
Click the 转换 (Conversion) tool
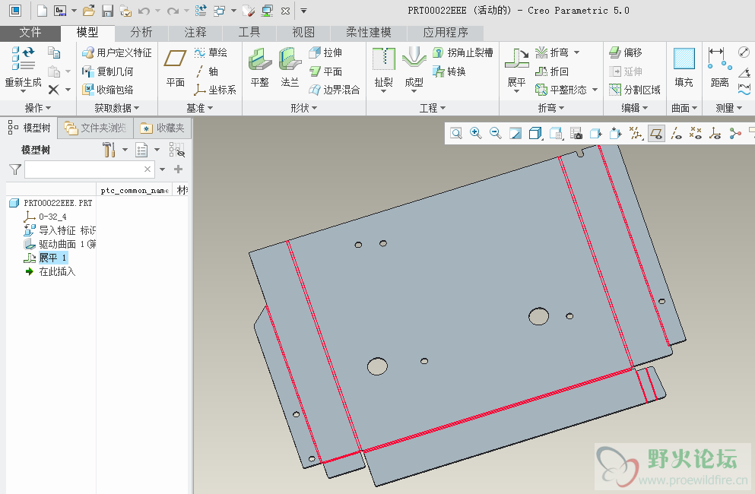click(449, 71)
